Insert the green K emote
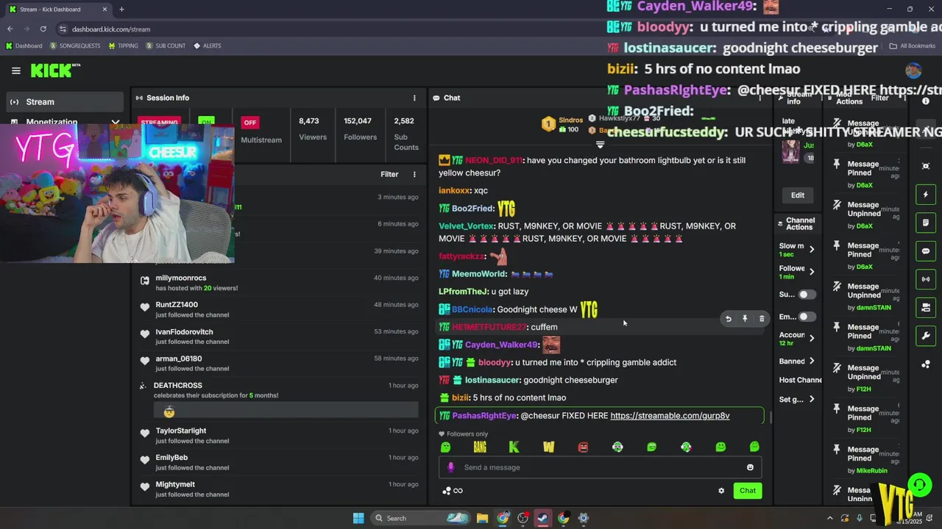942x529 pixels. 514,447
